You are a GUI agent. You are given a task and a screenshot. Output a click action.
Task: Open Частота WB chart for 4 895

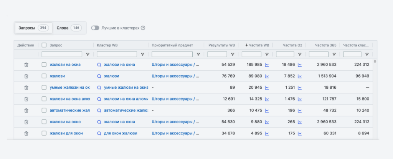pos(267,133)
